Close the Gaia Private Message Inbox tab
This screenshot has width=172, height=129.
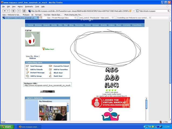click(x=75, y=18)
